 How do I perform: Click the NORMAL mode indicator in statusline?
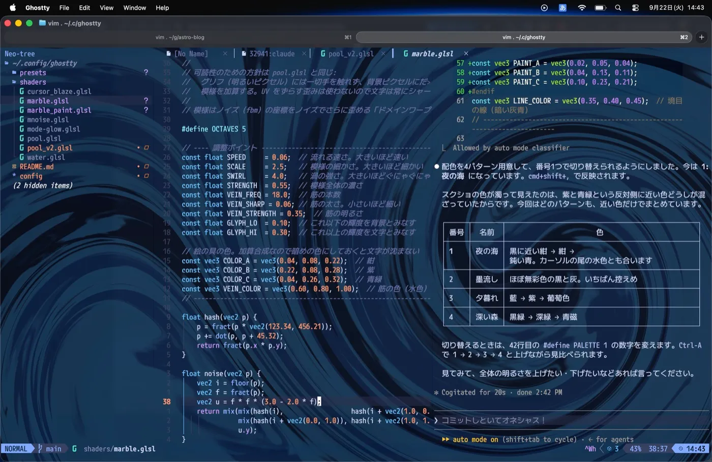[16, 449]
